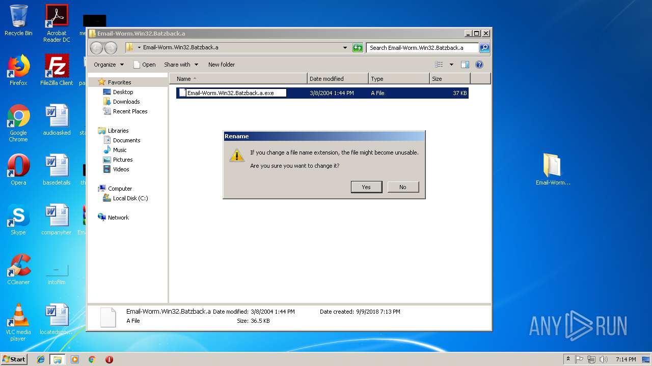Open the Organize menu
The width and height of the screenshot is (652, 366).
pos(108,65)
